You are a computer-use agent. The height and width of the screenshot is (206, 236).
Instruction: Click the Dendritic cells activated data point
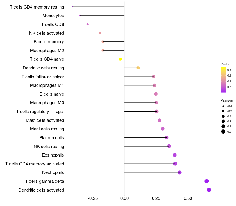coord(209,190)
